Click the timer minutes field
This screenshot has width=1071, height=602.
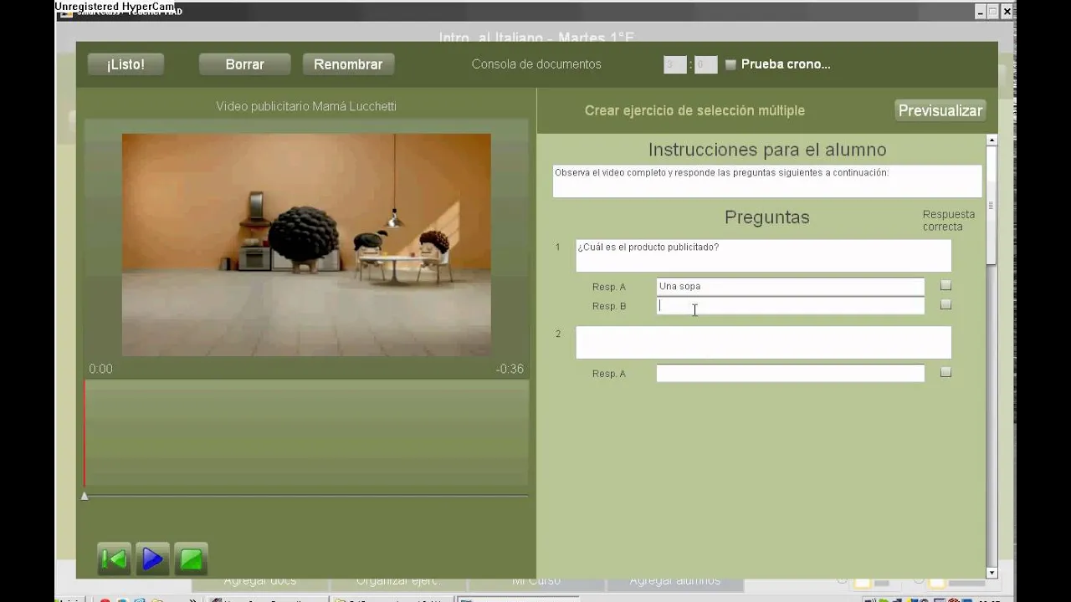(675, 64)
